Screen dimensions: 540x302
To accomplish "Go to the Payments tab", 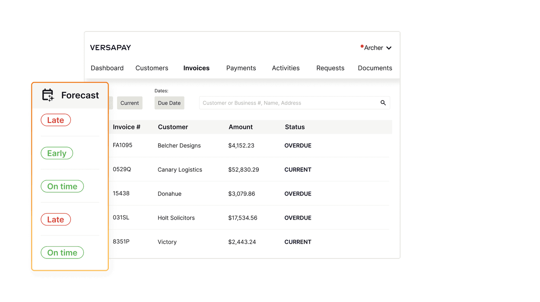I will (x=241, y=68).
